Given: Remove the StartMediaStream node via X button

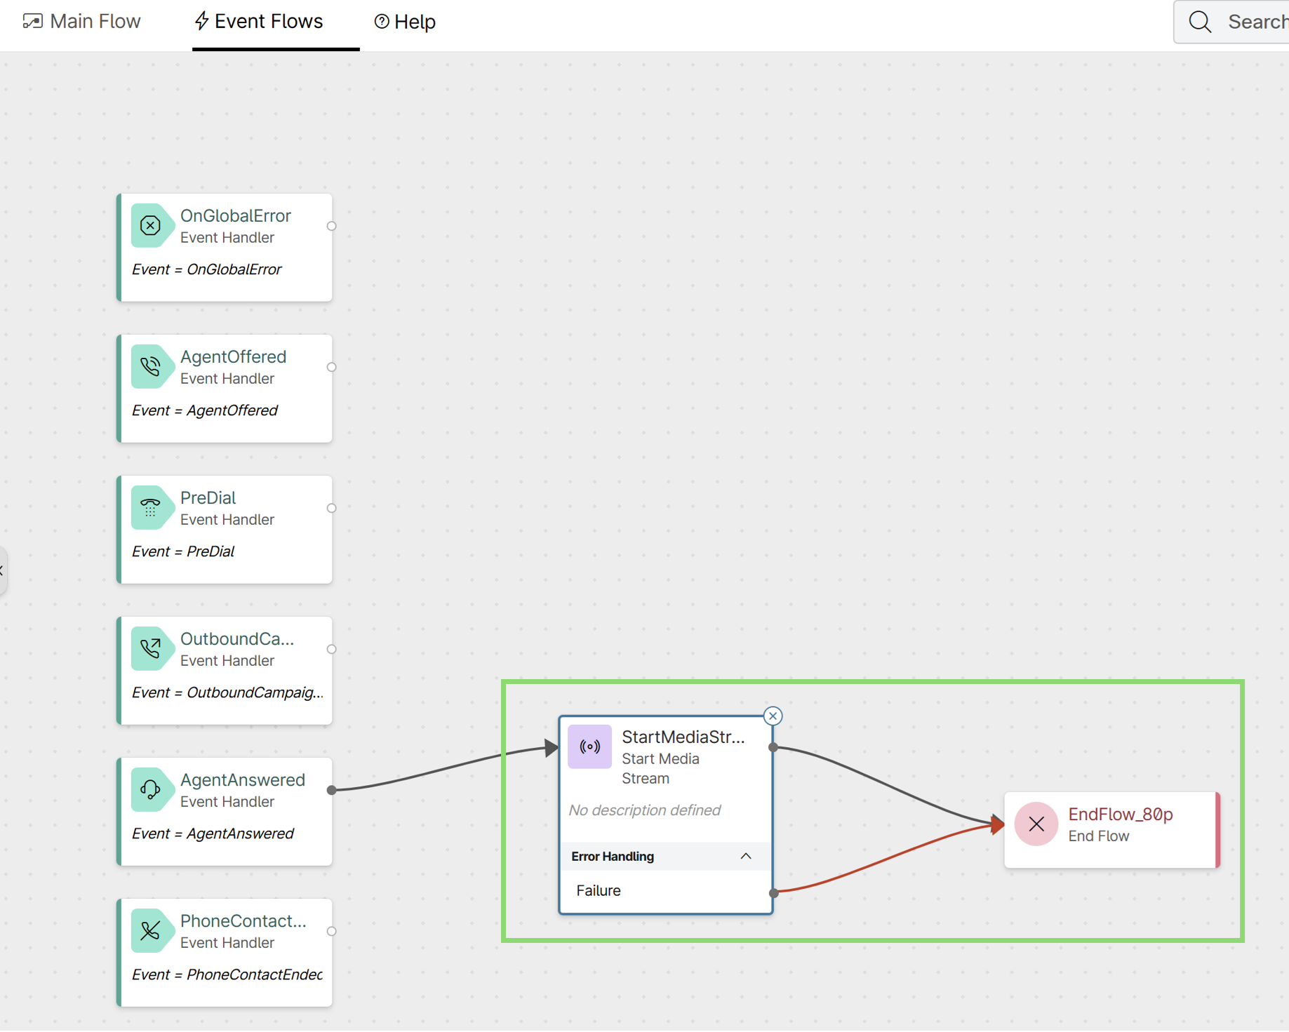Looking at the screenshot, I should (773, 716).
